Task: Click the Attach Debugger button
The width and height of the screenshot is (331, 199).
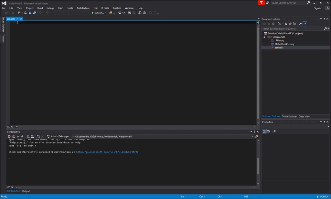Action: [58, 137]
